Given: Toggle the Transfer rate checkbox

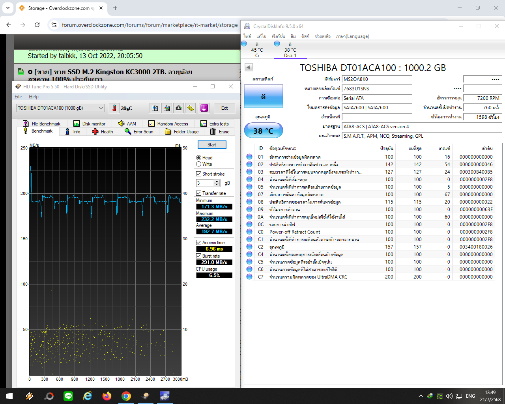Looking at the screenshot, I should 199,193.
